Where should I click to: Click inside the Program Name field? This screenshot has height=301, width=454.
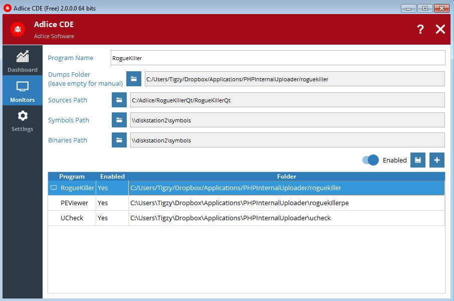277,58
